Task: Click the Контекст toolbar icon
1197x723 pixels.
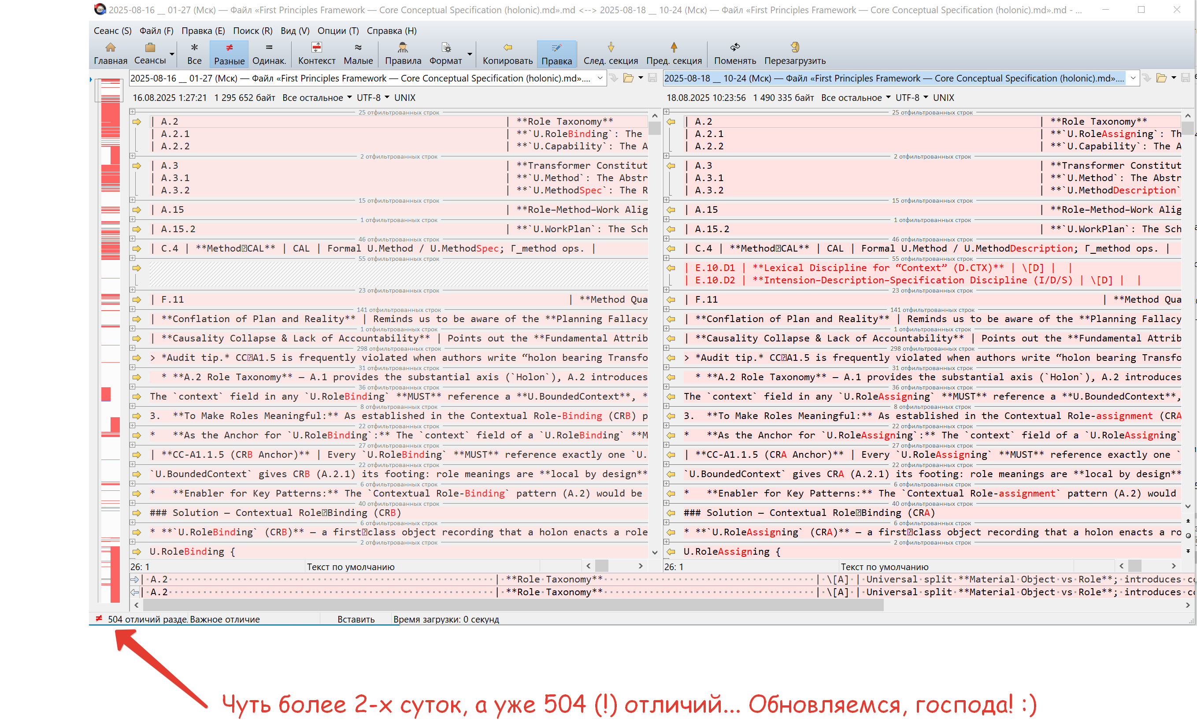Action: coord(316,48)
